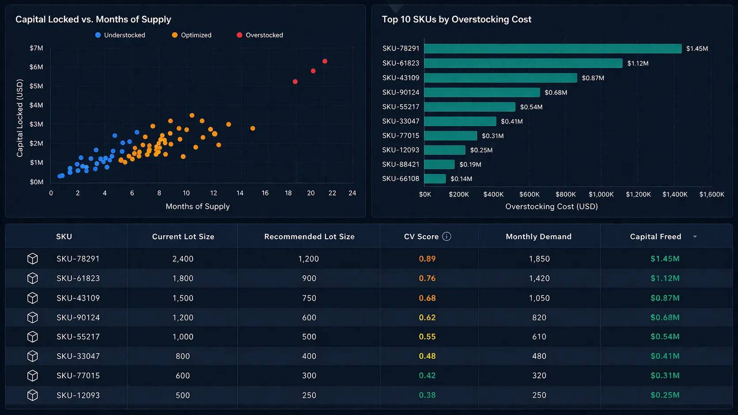Open sorting options on the SKU column header

[x=64, y=236]
